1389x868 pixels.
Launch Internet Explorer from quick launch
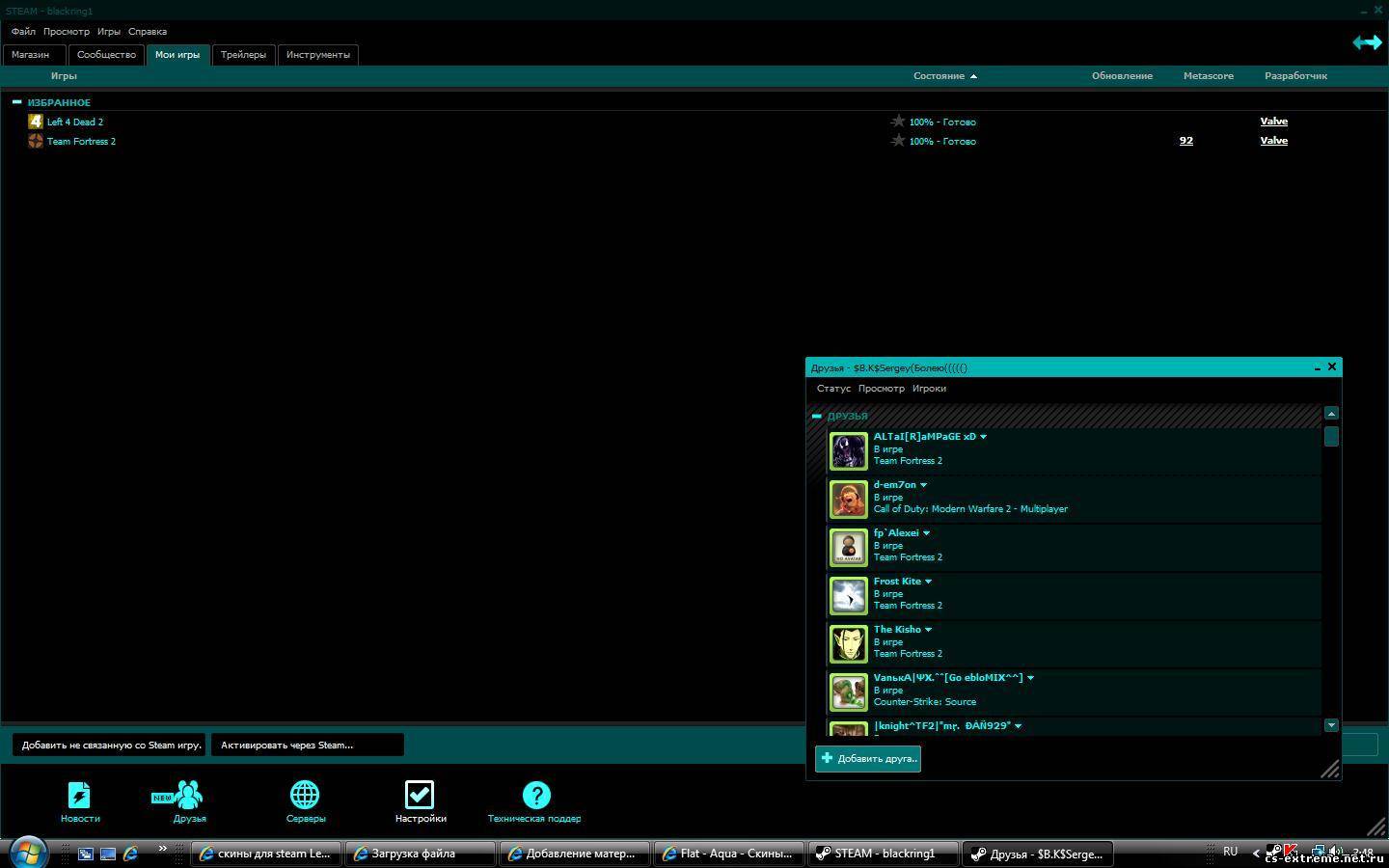point(130,854)
